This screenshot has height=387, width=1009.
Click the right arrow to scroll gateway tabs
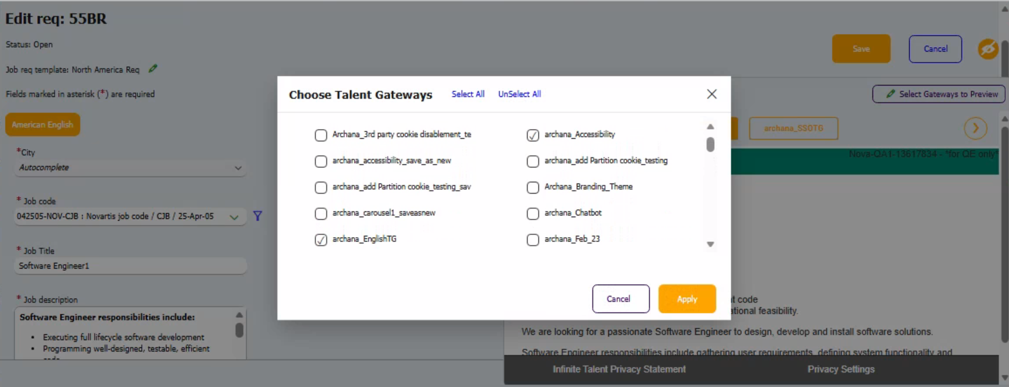coord(975,128)
